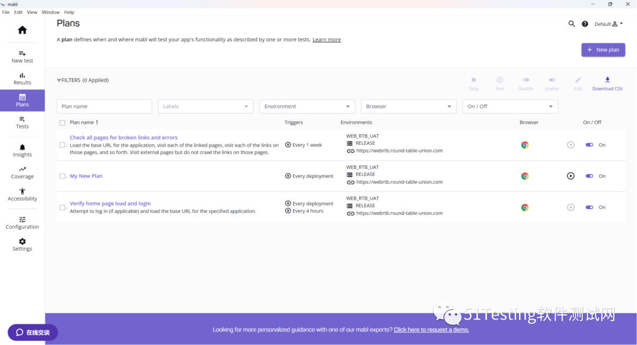
Task: Open the 在线交谈 chat button
Action: coord(33,333)
